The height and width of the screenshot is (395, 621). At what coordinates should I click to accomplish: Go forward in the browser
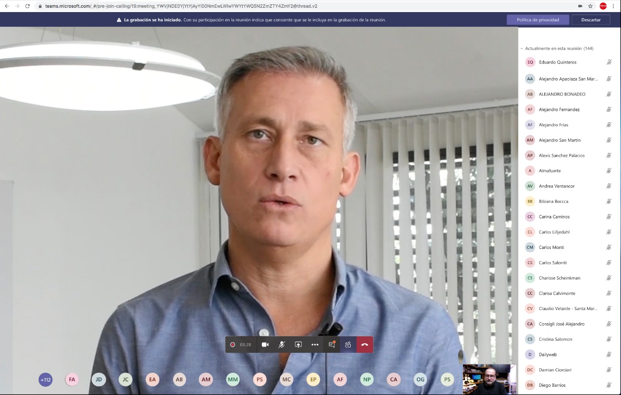17,6
